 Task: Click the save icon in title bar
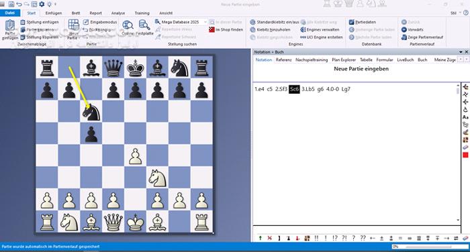point(11,4)
